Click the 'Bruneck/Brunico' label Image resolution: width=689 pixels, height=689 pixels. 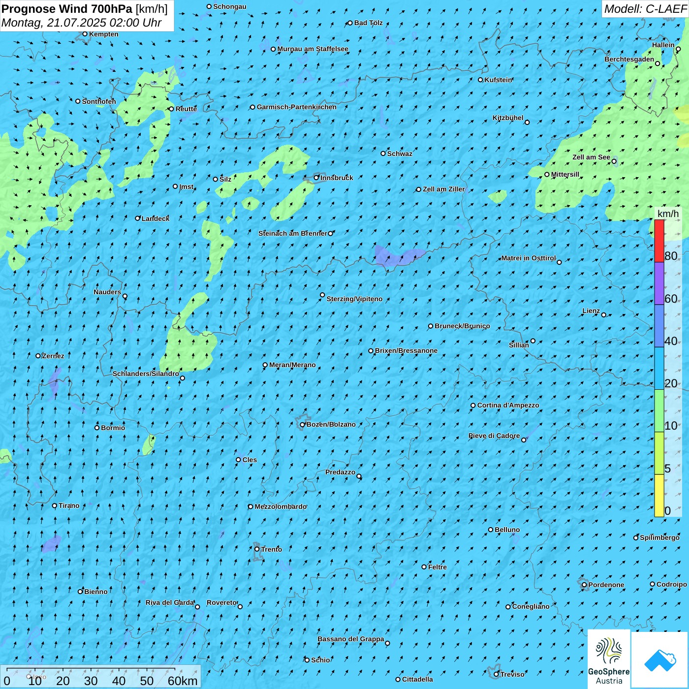[462, 326]
